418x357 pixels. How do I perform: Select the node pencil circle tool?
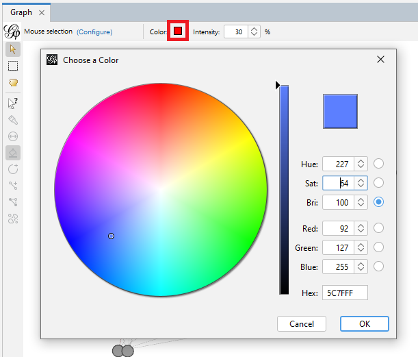(13, 169)
